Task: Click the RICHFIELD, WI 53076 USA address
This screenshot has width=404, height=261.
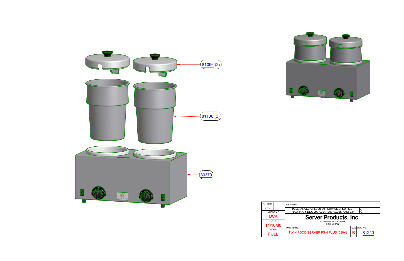Action: 333,222
